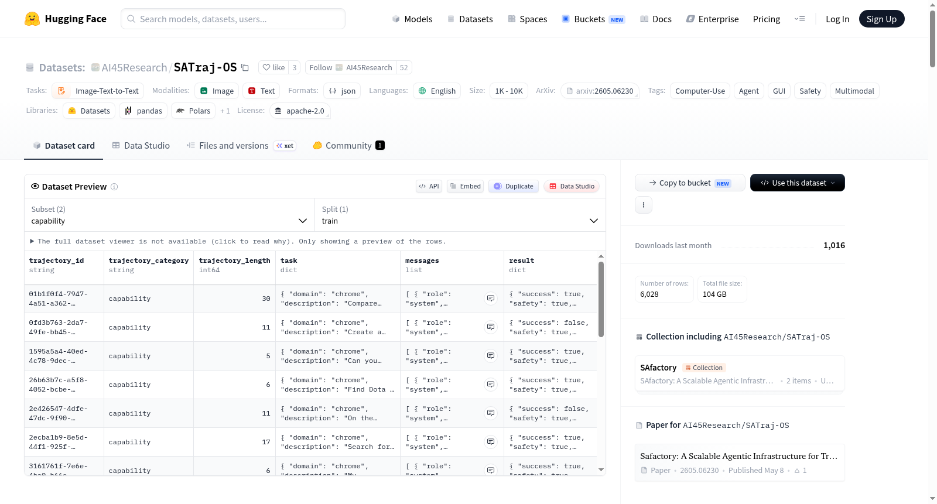This screenshot has height=504, width=937.
Task: Switch to the Data Studio tab
Action: point(141,146)
